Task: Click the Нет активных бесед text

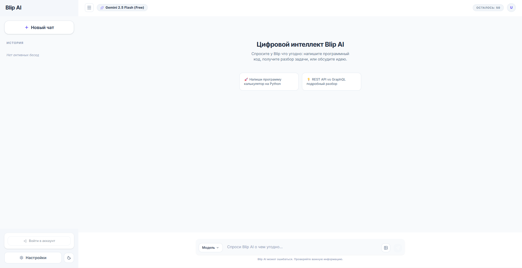Action: [23, 55]
